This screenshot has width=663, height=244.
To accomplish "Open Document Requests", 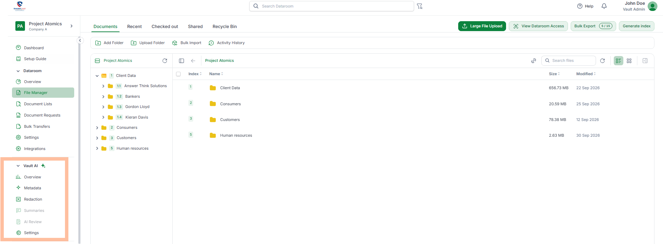I will (42, 115).
